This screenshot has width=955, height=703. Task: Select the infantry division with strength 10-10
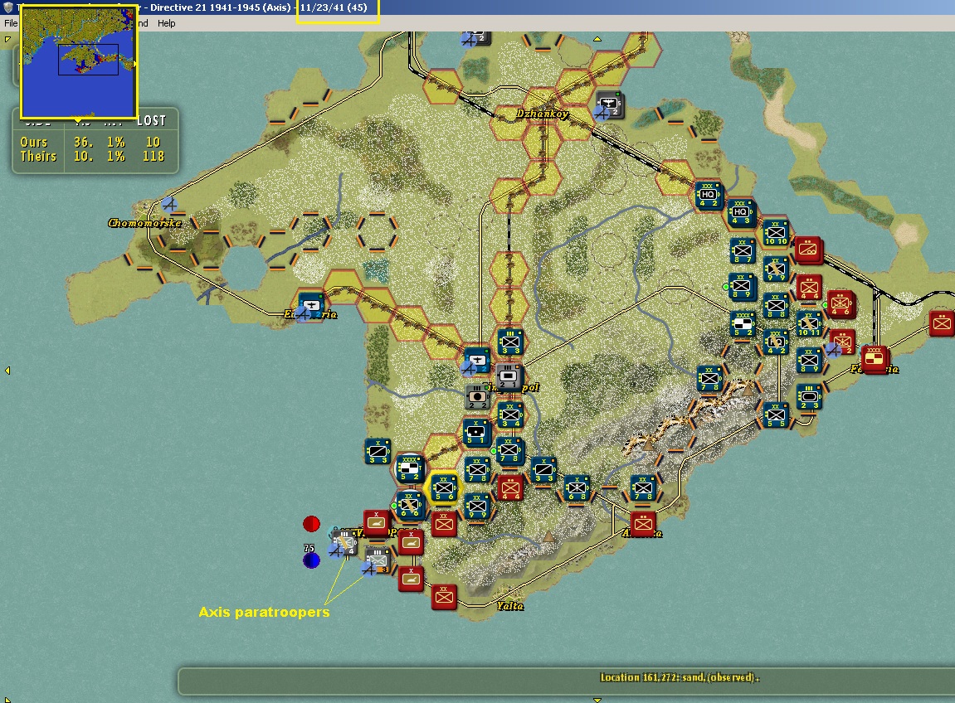pyautogui.click(x=775, y=233)
